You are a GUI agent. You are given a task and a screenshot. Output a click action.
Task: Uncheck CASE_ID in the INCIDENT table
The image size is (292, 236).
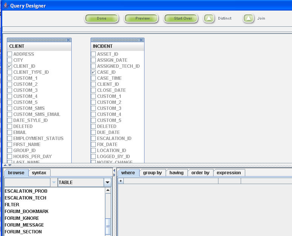(x=94, y=72)
